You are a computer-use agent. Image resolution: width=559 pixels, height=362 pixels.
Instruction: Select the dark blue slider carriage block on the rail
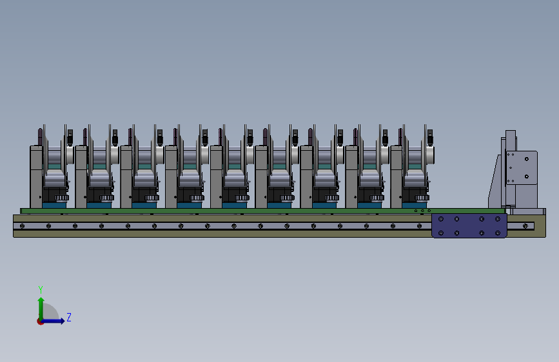469,226
